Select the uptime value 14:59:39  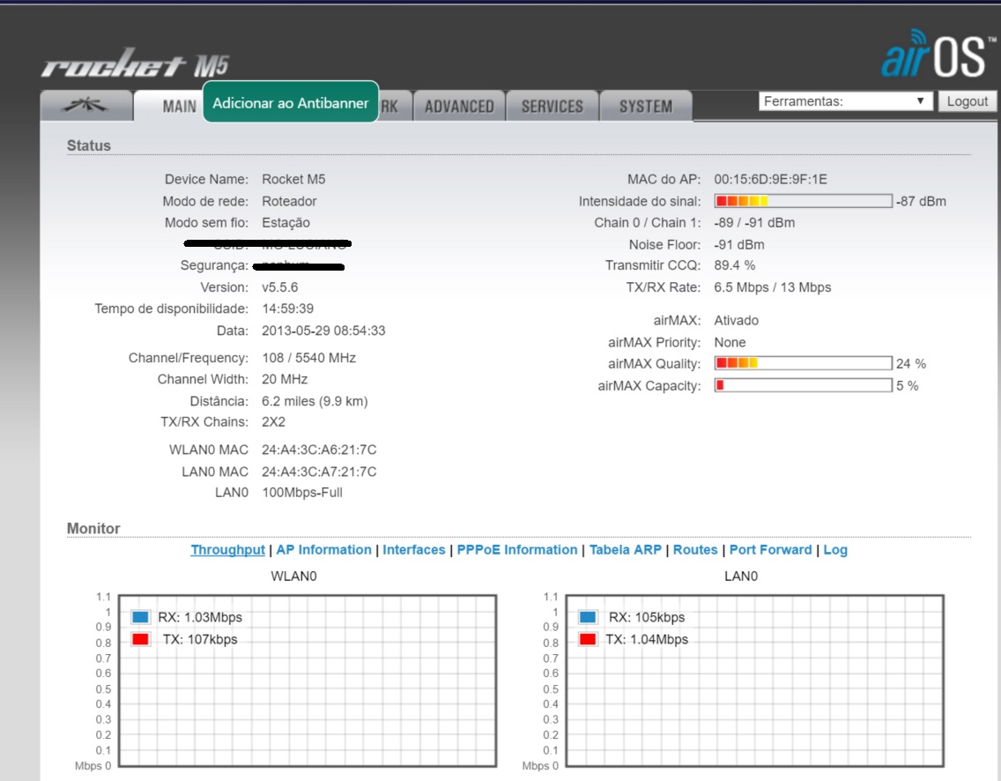pyautogui.click(x=287, y=309)
